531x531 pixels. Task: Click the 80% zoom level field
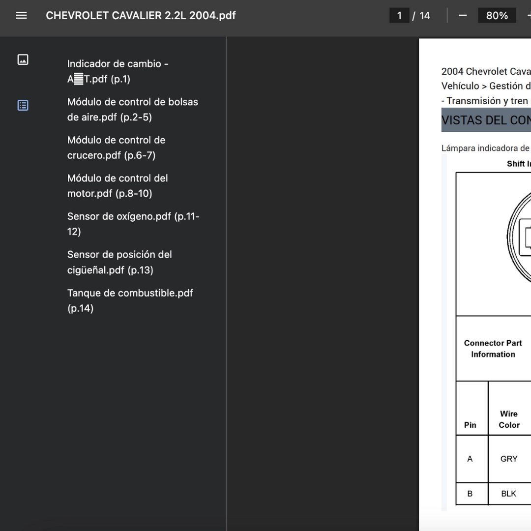(497, 16)
